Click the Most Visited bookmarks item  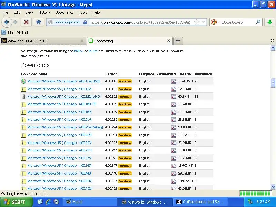point(14,33)
